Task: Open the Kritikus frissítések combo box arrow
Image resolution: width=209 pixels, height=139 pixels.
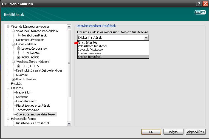Action: (146, 38)
